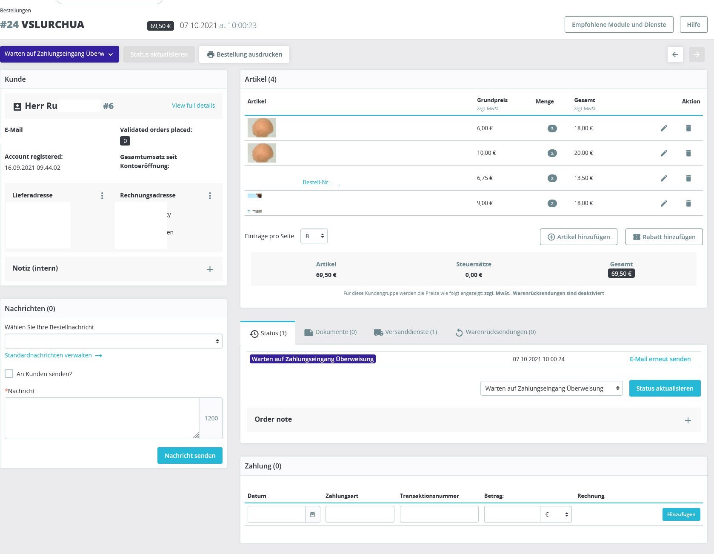Delete the 6,00 € article row
714x554 pixels.
coord(688,128)
